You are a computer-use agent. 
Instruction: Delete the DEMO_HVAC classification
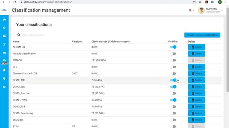(196, 100)
